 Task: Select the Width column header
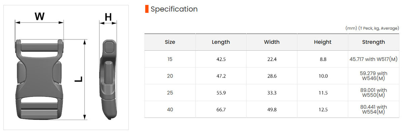click(x=272, y=42)
